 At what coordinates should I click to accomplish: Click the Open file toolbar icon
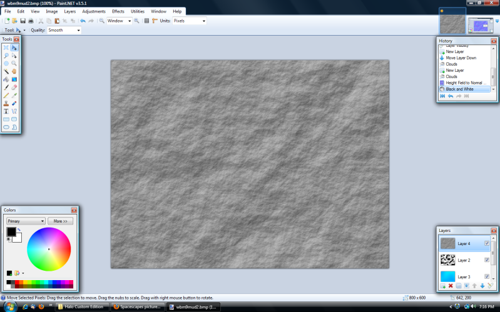(x=14, y=21)
